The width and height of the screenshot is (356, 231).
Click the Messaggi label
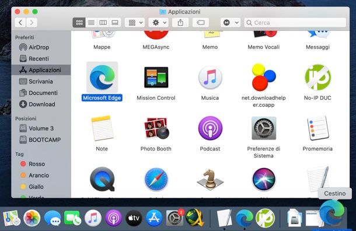point(317,47)
